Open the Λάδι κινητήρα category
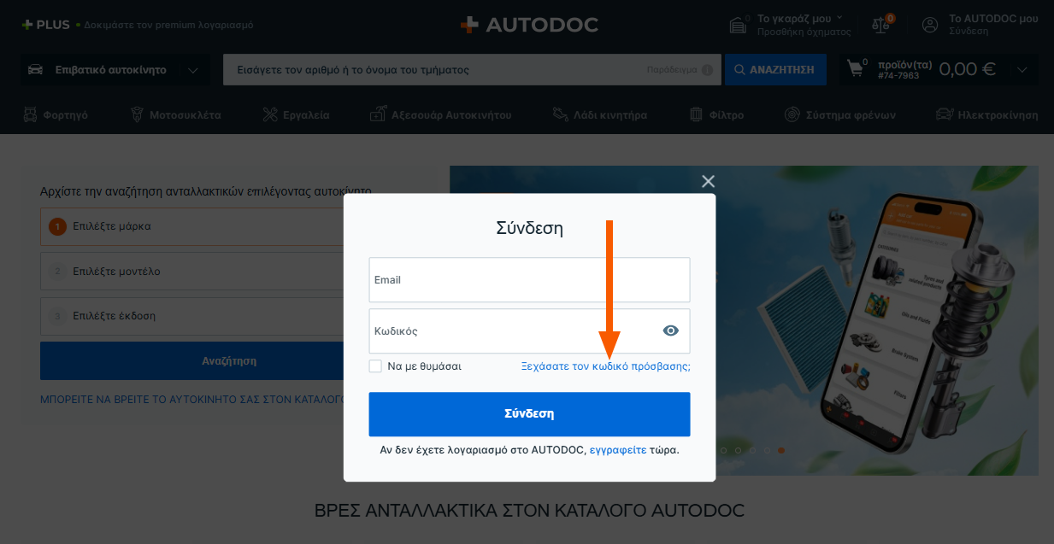The width and height of the screenshot is (1054, 544). [599, 114]
